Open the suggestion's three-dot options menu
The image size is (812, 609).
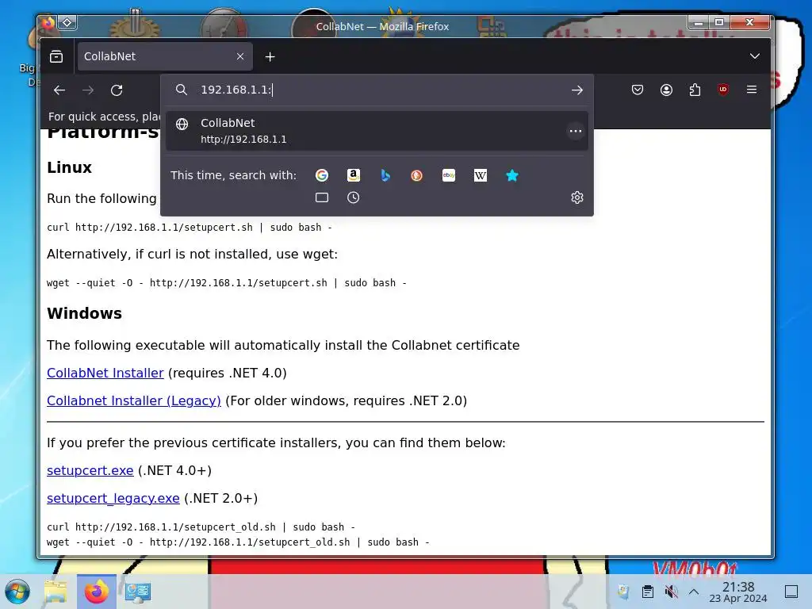576,131
